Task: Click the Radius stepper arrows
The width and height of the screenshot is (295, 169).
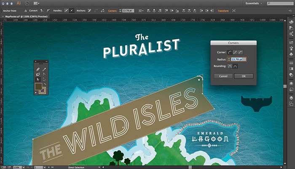Action: [228, 59]
